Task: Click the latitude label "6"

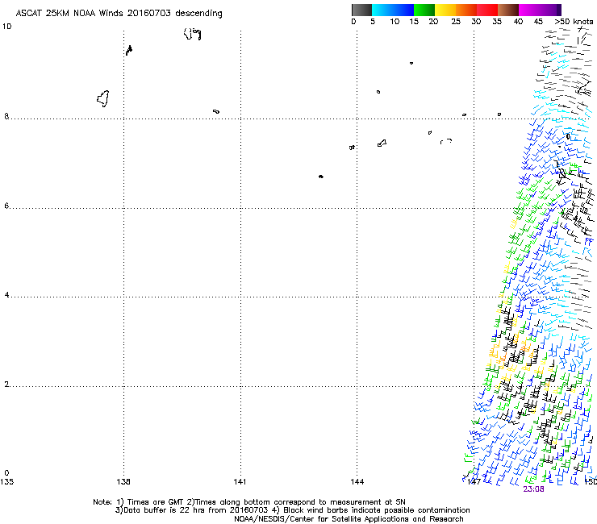Action: (x=6, y=206)
